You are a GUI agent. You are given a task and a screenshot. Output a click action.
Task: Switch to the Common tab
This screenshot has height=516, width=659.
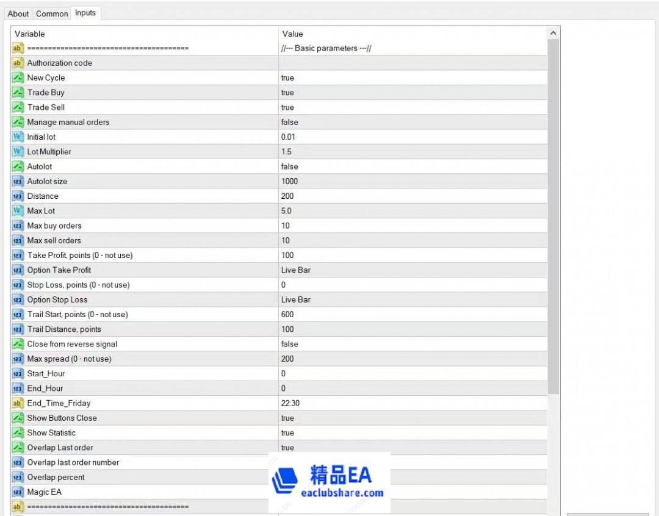tap(52, 13)
